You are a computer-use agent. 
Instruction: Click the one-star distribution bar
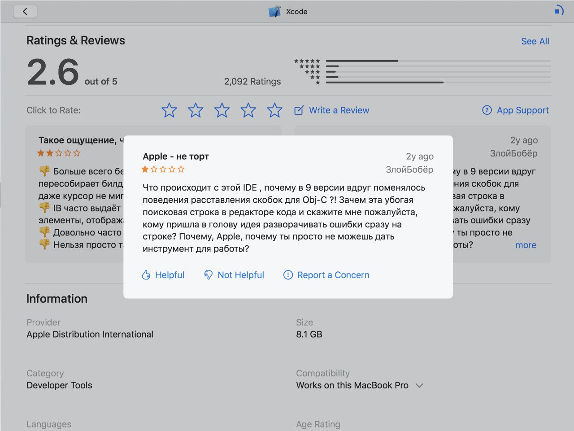(x=438, y=82)
